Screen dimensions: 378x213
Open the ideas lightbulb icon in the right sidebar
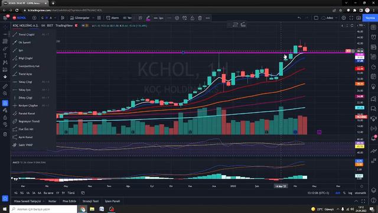point(373,86)
